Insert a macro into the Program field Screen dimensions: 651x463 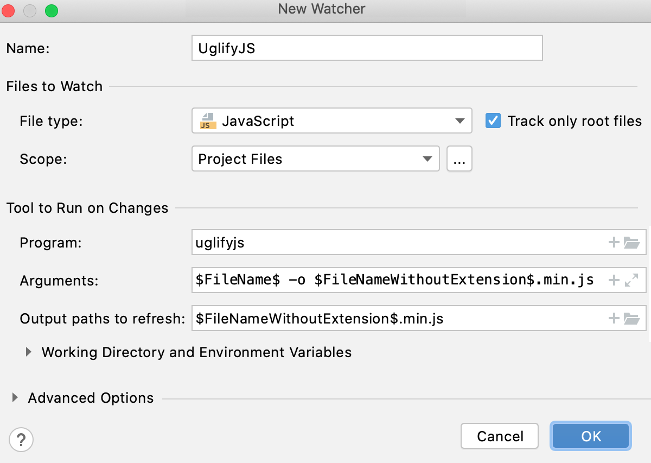pyautogui.click(x=614, y=243)
